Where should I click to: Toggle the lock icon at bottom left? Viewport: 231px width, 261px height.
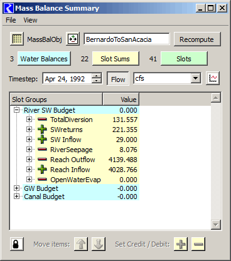17,244
